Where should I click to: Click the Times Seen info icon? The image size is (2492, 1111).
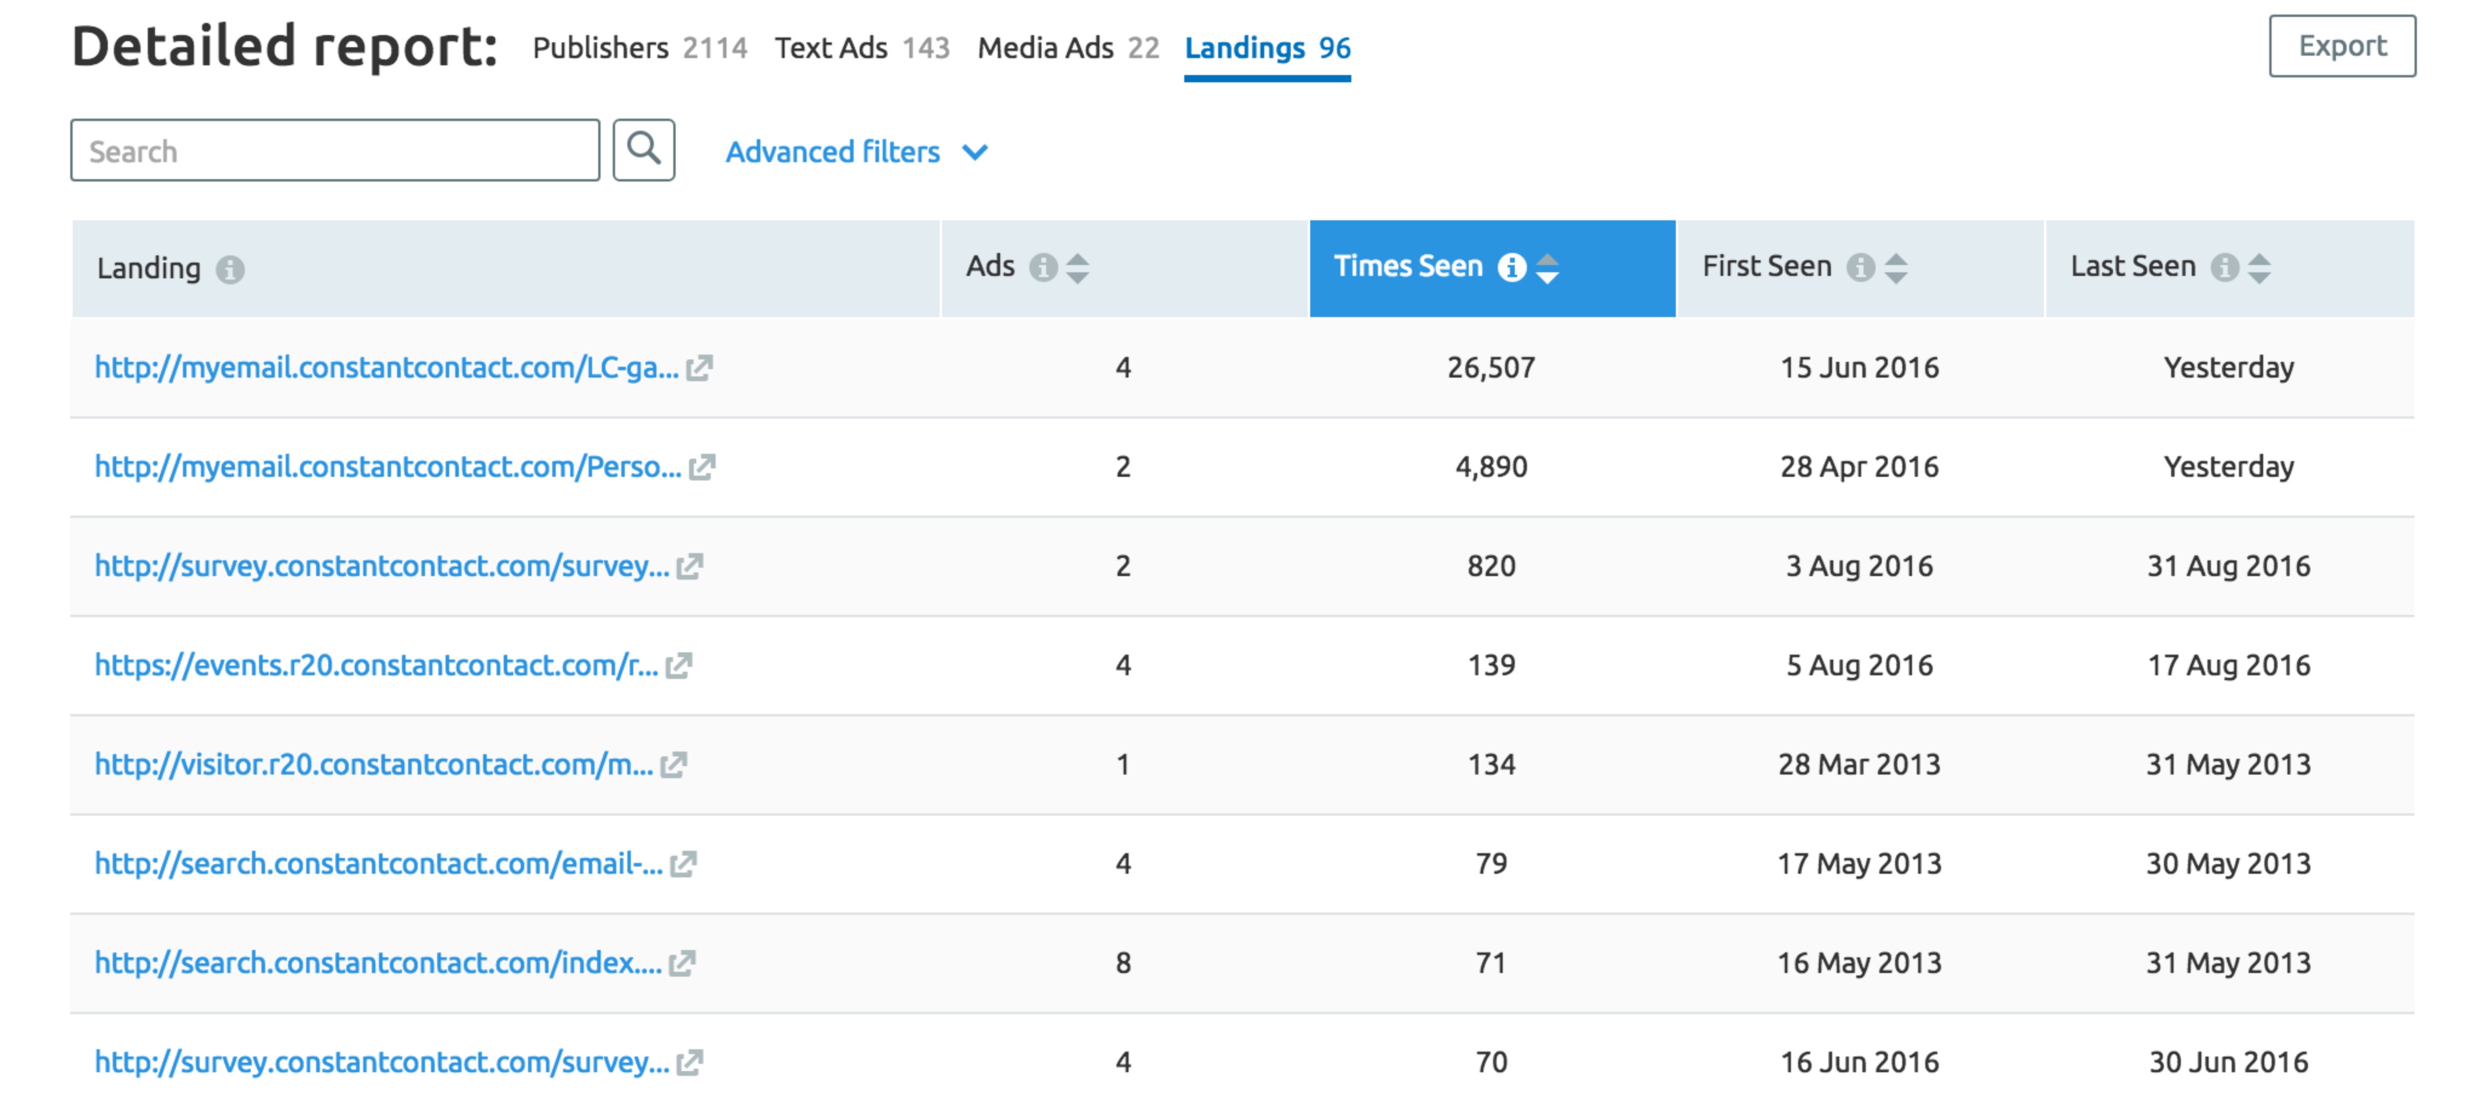click(x=1511, y=267)
